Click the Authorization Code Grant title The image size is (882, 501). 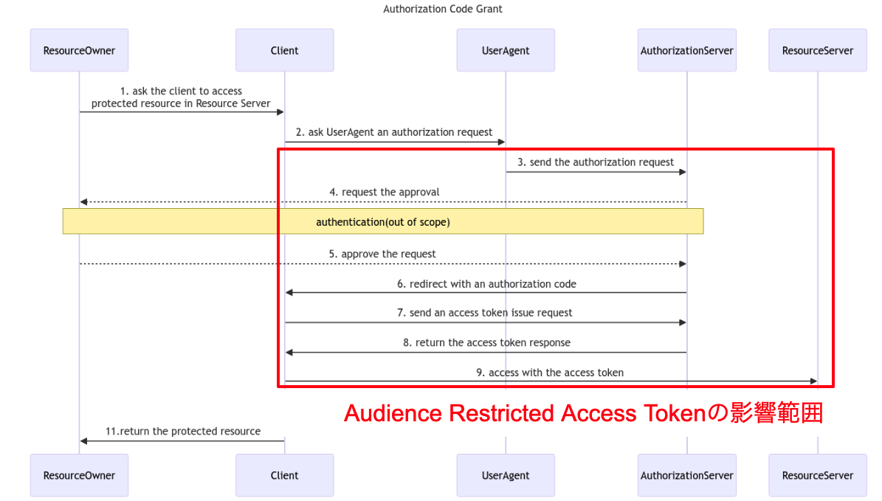(x=442, y=9)
